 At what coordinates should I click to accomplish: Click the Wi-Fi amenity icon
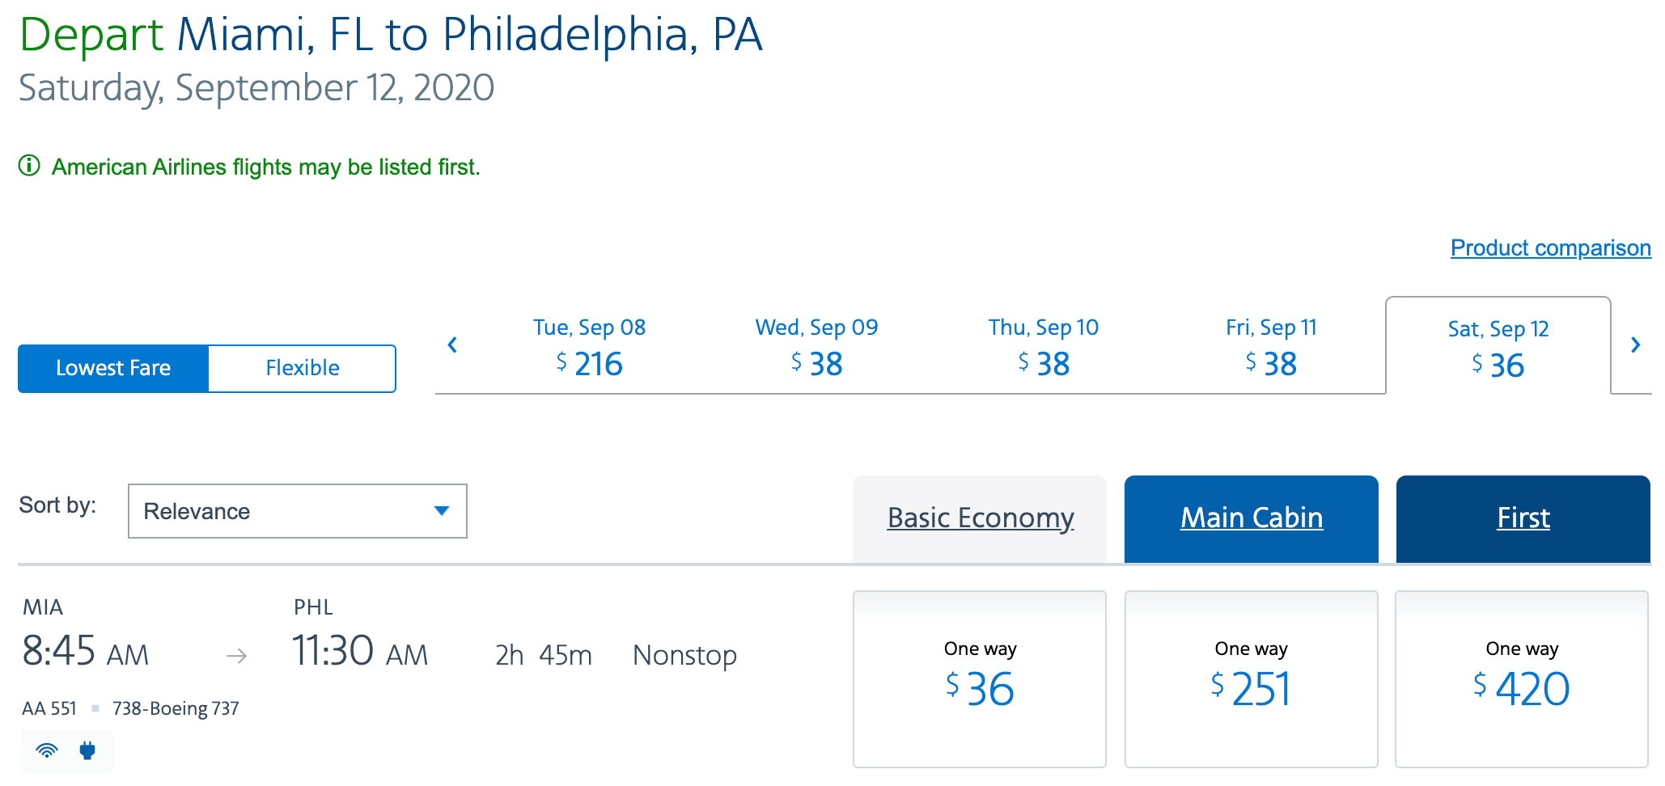click(x=48, y=750)
